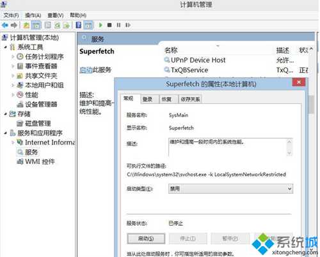Toggle the Show/Hide Action Pane toolbar icon
Viewport: 320px width, 257px height.
[88, 25]
